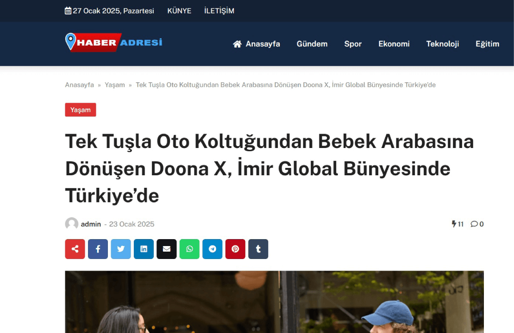The height and width of the screenshot is (333, 514).
Task: Open the article featured image
Action: [x=275, y=302]
